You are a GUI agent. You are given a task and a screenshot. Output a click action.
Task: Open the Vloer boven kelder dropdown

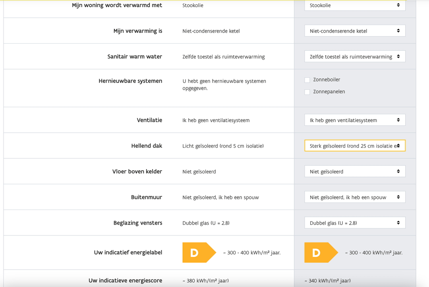(x=355, y=171)
